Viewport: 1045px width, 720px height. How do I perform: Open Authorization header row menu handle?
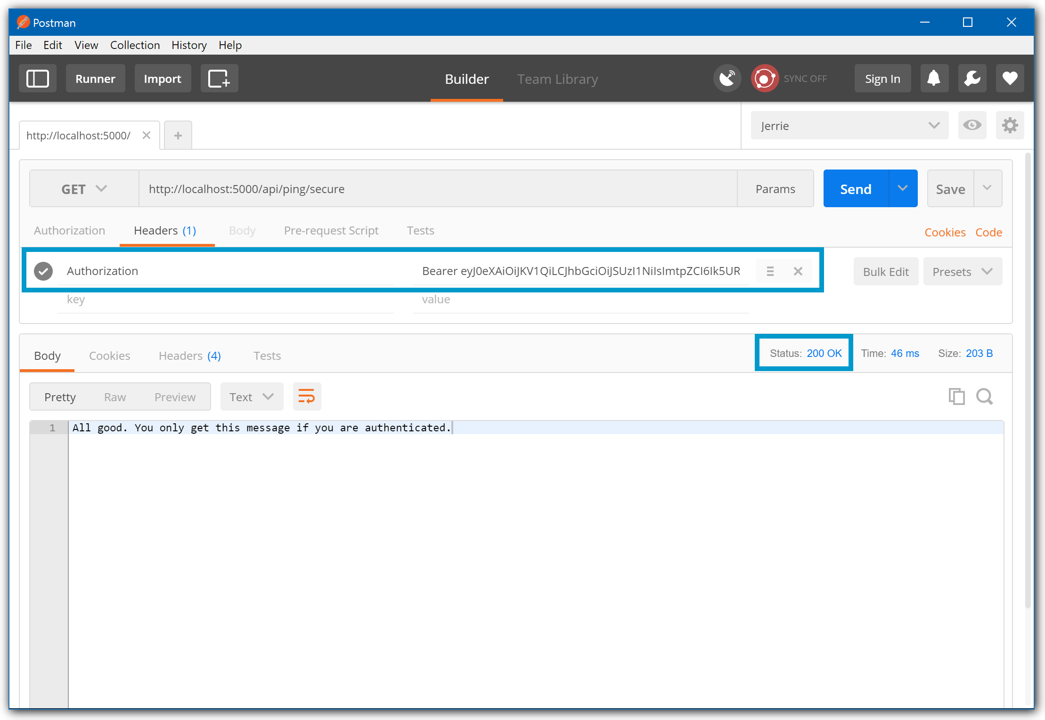point(770,271)
